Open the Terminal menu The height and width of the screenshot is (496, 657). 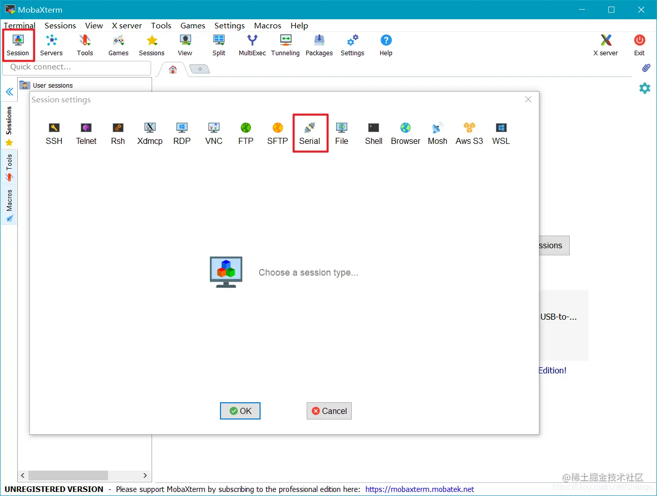click(x=19, y=25)
